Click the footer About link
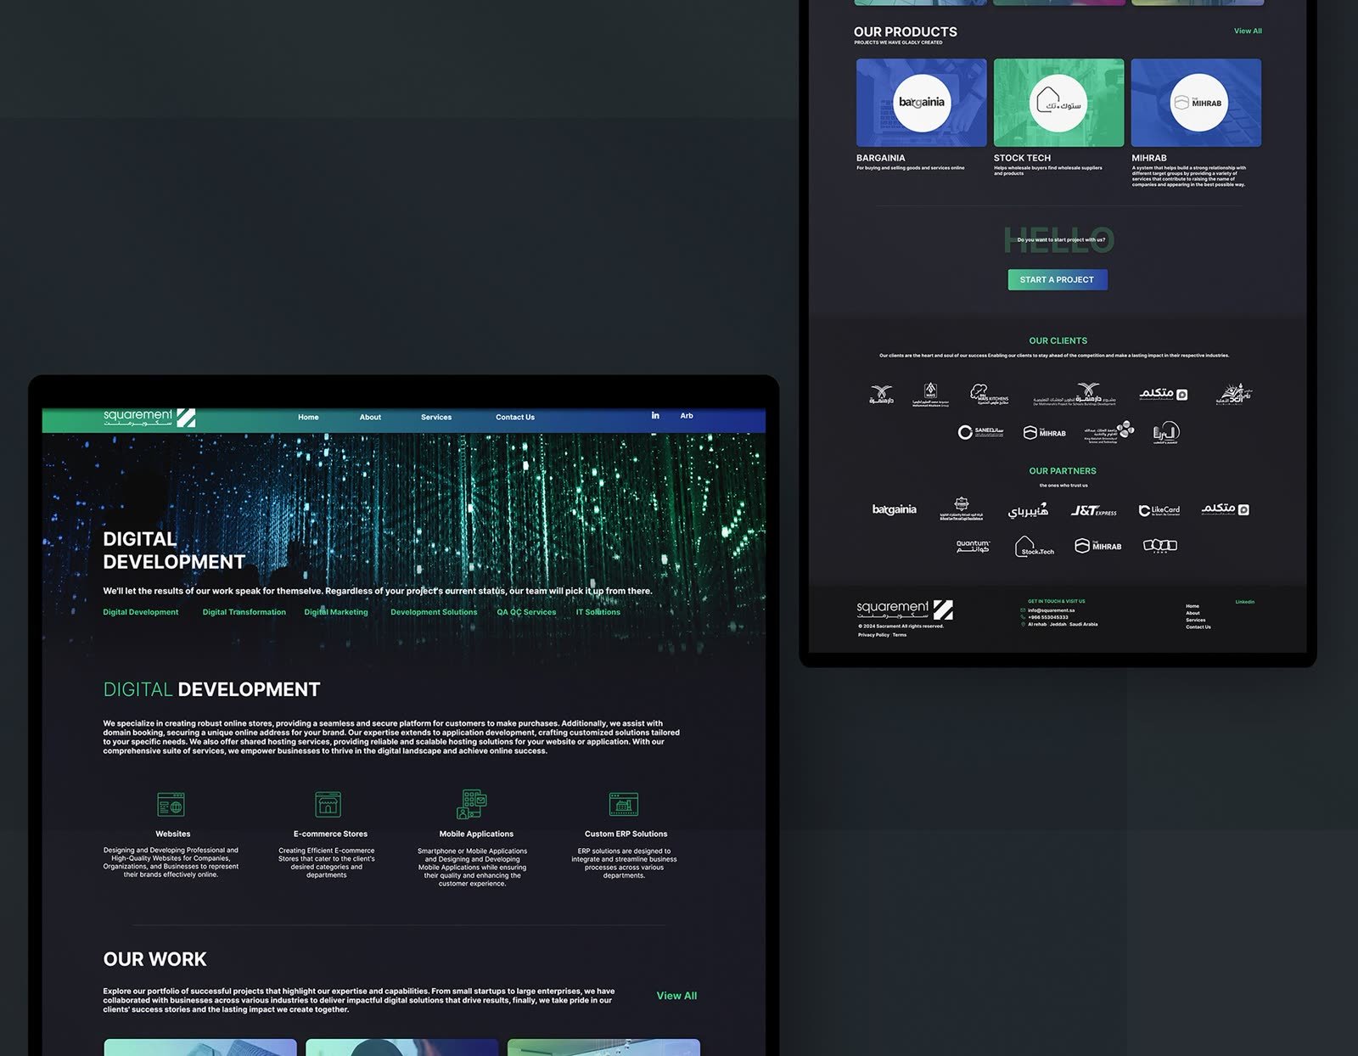Screen dimensions: 1358x1056 [x=1192, y=613]
